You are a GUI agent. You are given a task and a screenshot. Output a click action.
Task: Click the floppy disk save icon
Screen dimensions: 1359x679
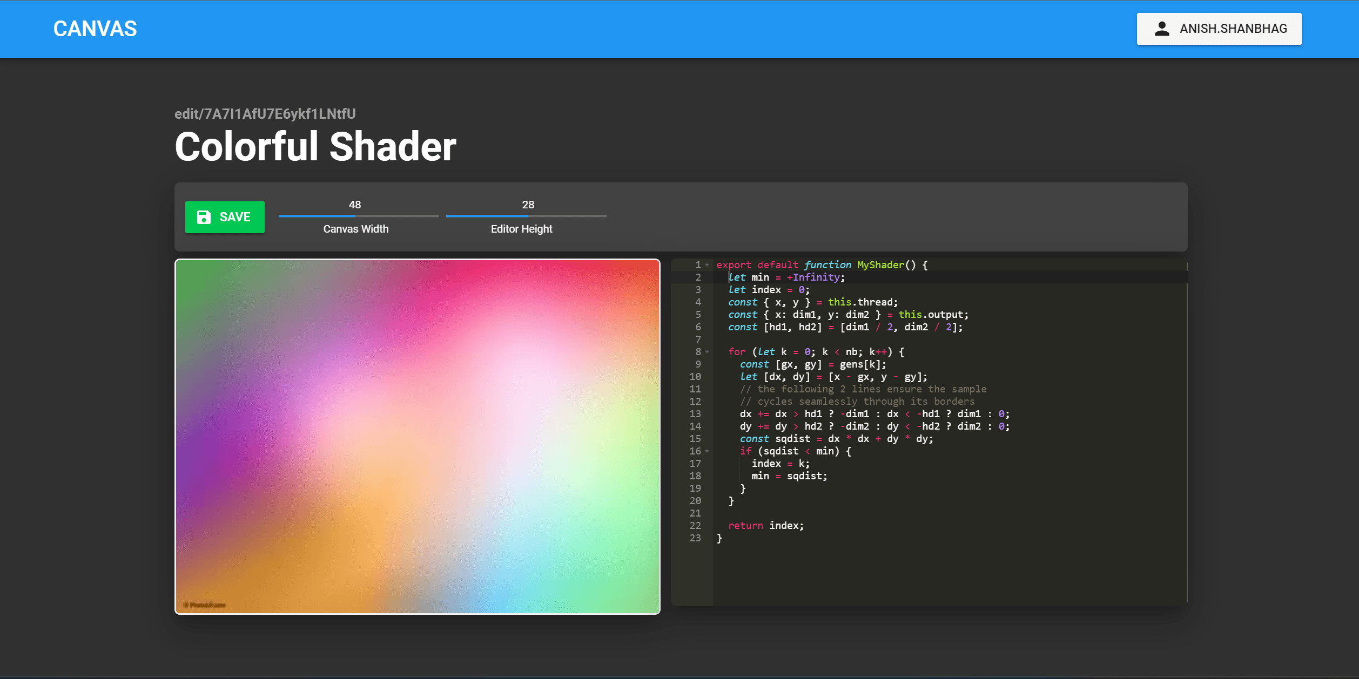pos(204,217)
